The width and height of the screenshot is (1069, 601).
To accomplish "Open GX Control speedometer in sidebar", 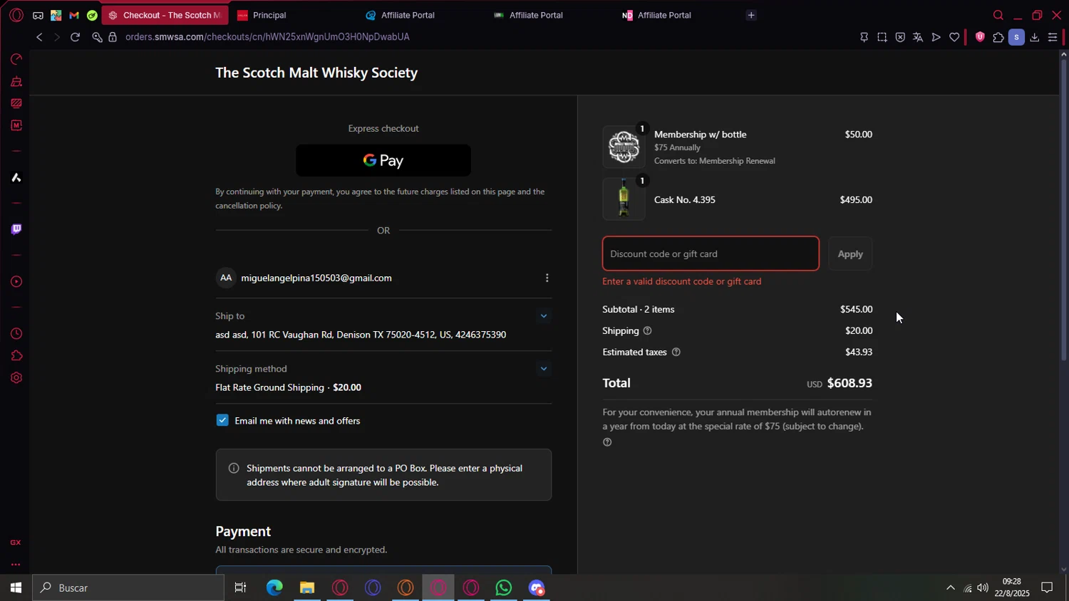I will click(16, 59).
